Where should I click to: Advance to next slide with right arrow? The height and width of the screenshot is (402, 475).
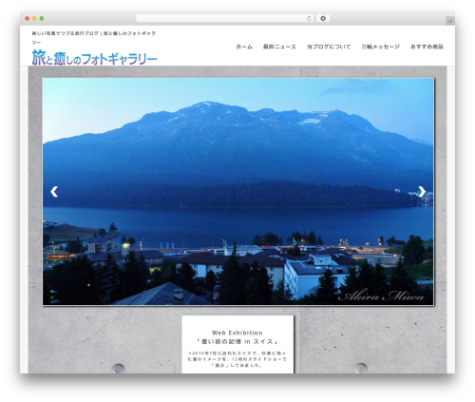point(422,191)
